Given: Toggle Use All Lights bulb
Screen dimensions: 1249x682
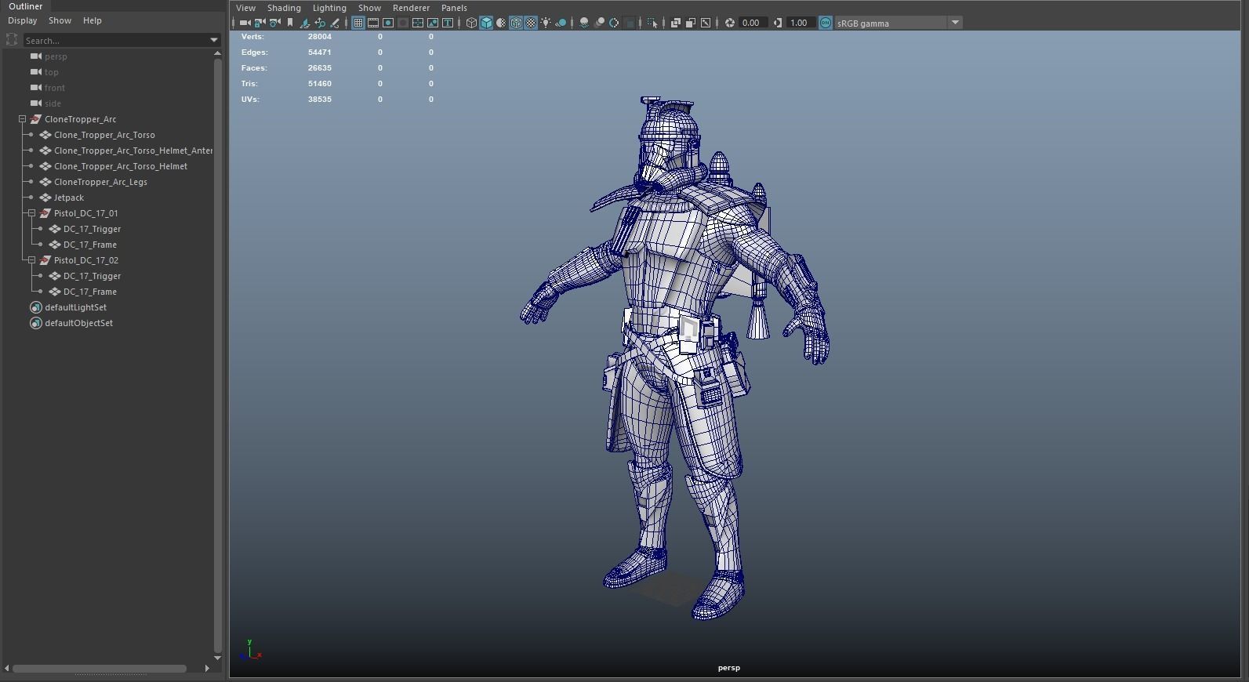Looking at the screenshot, I should click(x=545, y=23).
